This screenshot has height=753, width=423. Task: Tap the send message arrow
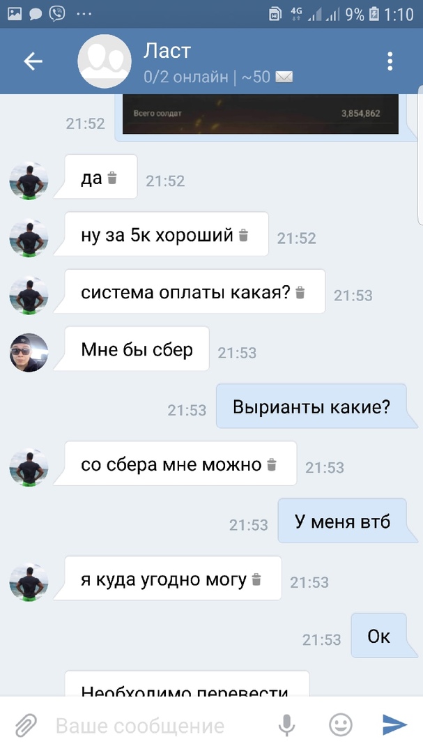pyautogui.click(x=394, y=724)
